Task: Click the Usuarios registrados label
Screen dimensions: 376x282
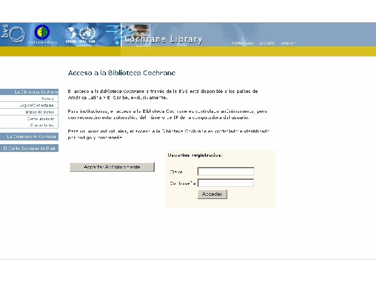Action: point(195,155)
